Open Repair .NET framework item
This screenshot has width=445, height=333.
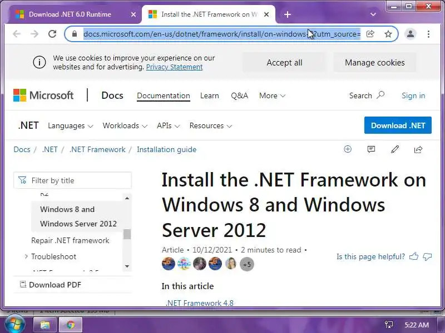point(70,241)
